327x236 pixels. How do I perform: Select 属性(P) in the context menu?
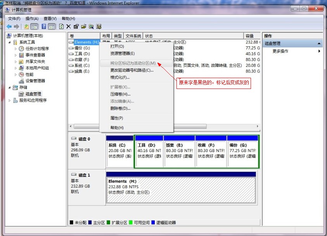tap(117, 118)
